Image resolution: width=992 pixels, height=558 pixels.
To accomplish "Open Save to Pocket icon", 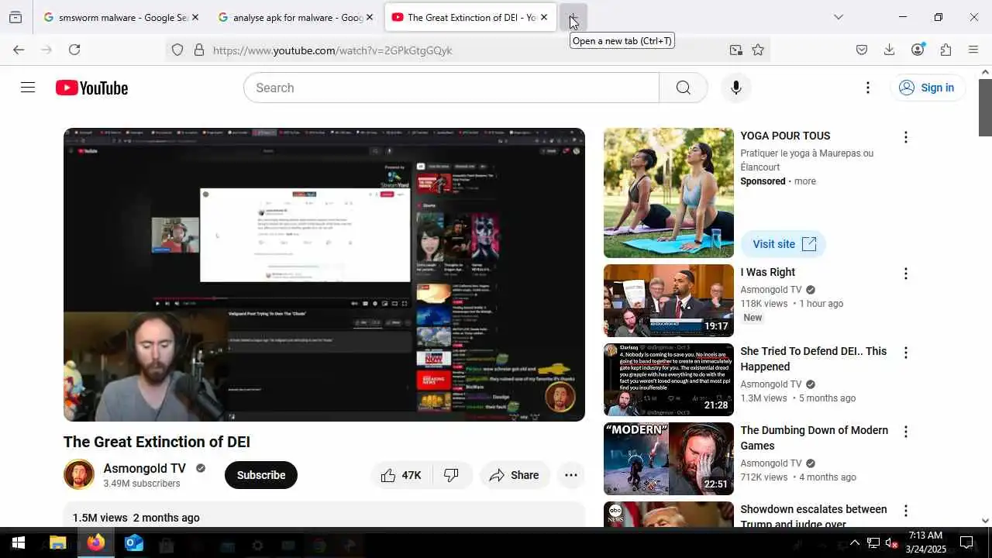I will click(x=862, y=50).
